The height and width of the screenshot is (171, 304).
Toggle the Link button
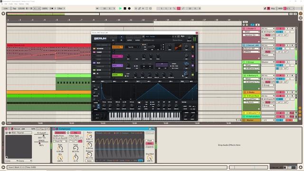(6, 9)
